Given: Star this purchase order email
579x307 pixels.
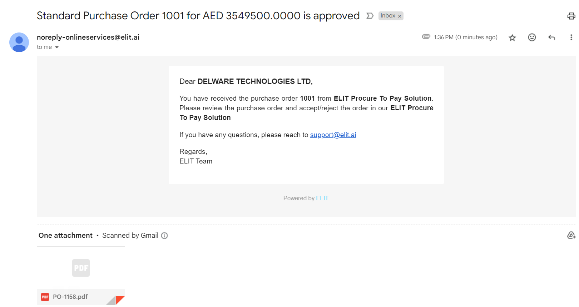Looking at the screenshot, I should click(512, 37).
